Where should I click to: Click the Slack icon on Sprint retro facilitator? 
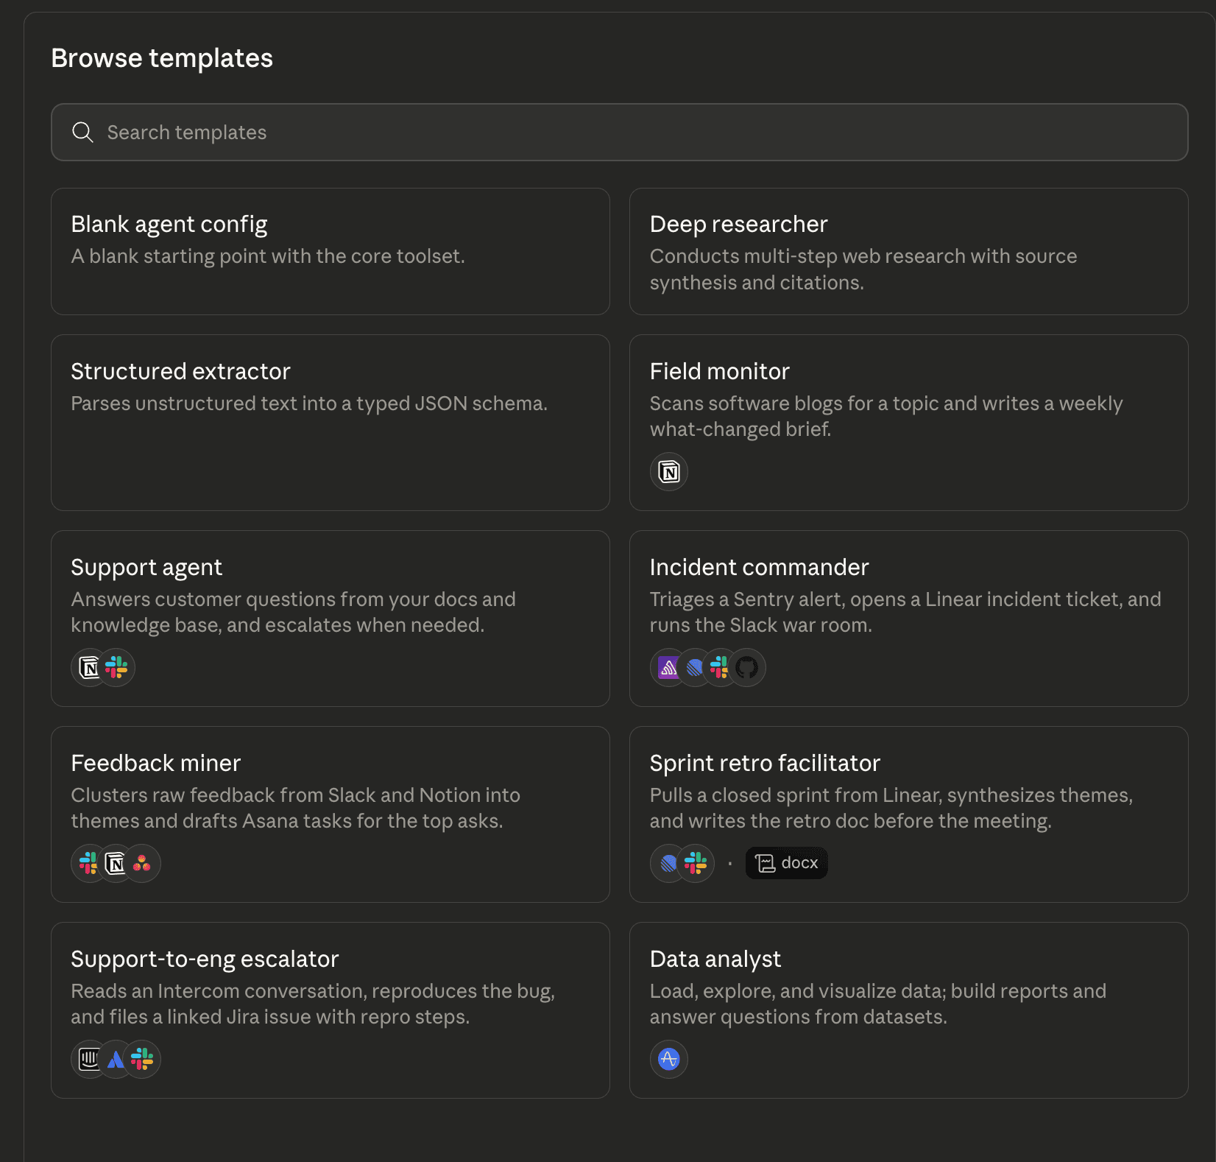coord(695,863)
